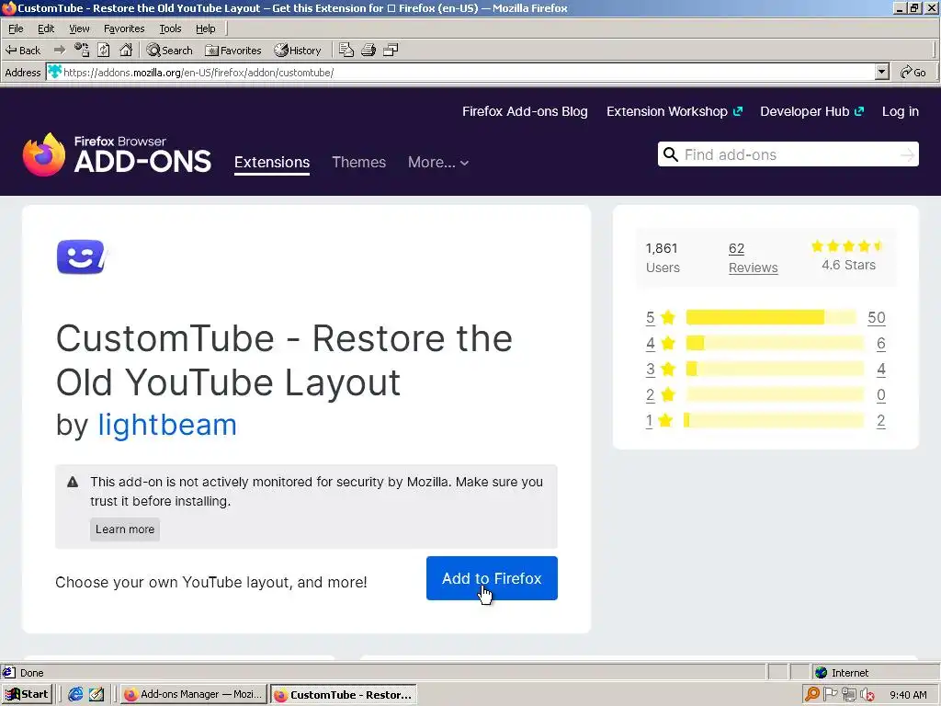Refresh the page with the reload icon
The width and height of the screenshot is (941, 706).
point(104,50)
